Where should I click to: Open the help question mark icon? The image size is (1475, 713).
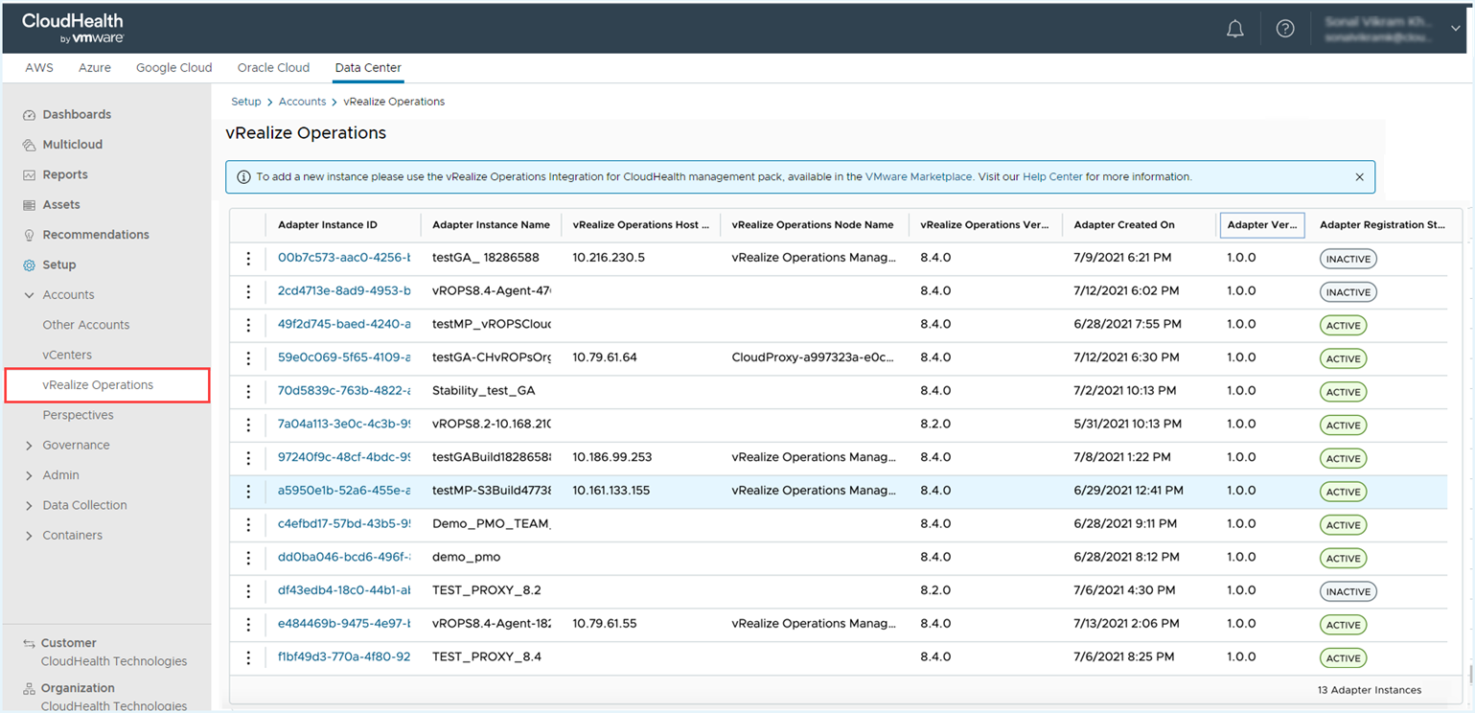[1285, 29]
